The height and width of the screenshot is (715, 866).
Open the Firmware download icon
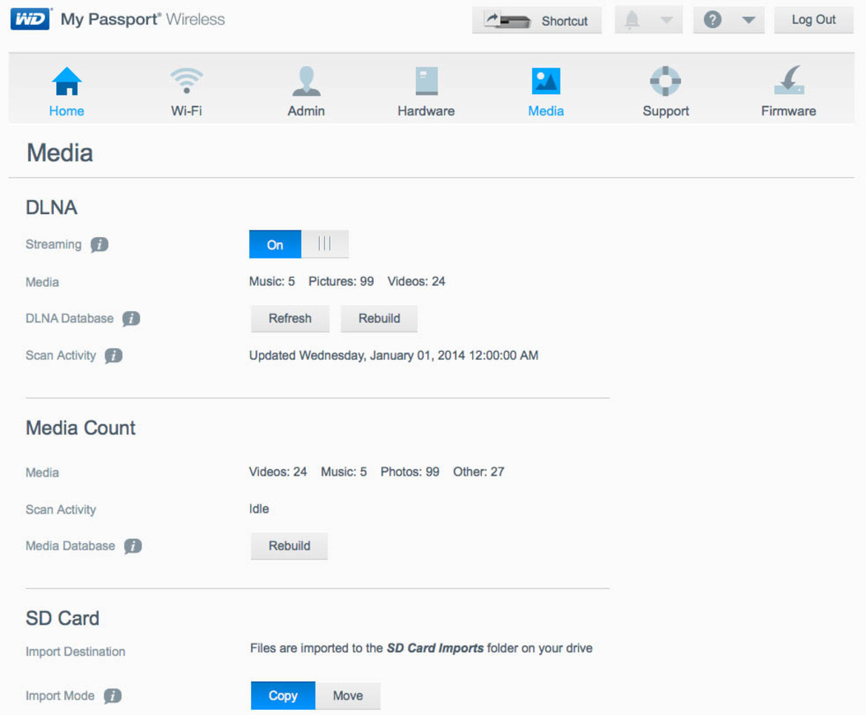(x=789, y=81)
